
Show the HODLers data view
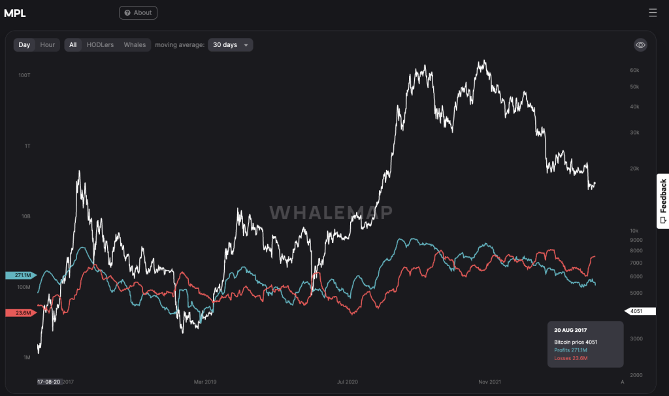point(100,45)
